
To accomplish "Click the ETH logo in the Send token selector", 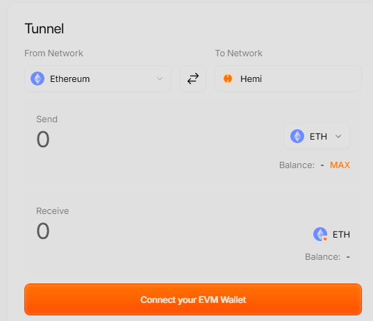I will 297,136.
